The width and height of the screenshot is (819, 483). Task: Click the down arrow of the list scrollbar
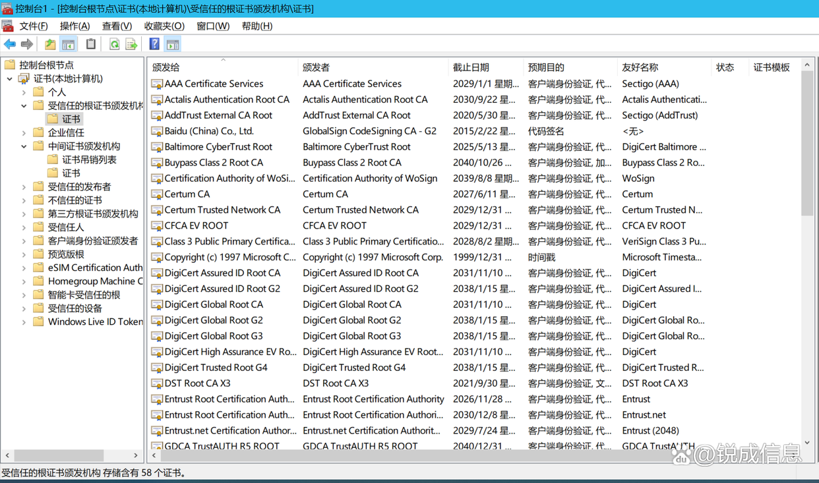coord(807,443)
